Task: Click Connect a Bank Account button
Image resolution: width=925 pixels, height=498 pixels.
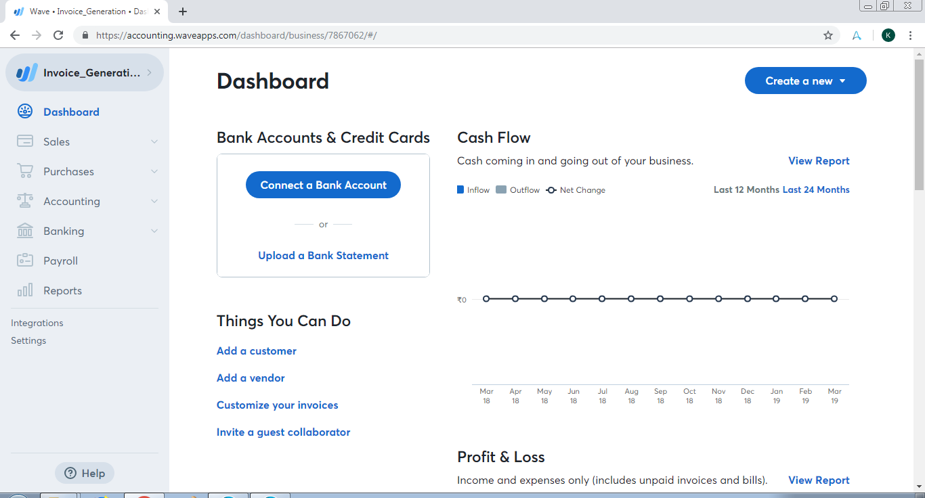Action: pyautogui.click(x=323, y=185)
